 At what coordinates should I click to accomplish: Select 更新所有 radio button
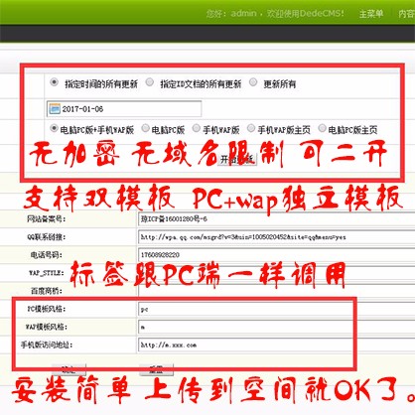(253, 81)
